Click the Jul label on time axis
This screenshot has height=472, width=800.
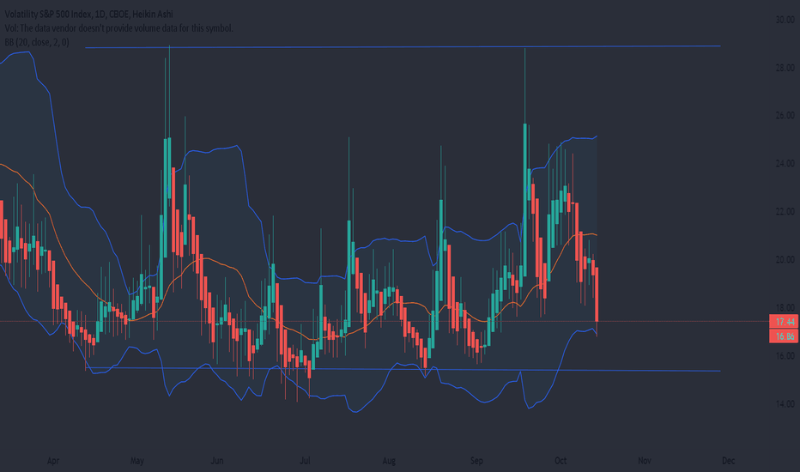pos(305,461)
